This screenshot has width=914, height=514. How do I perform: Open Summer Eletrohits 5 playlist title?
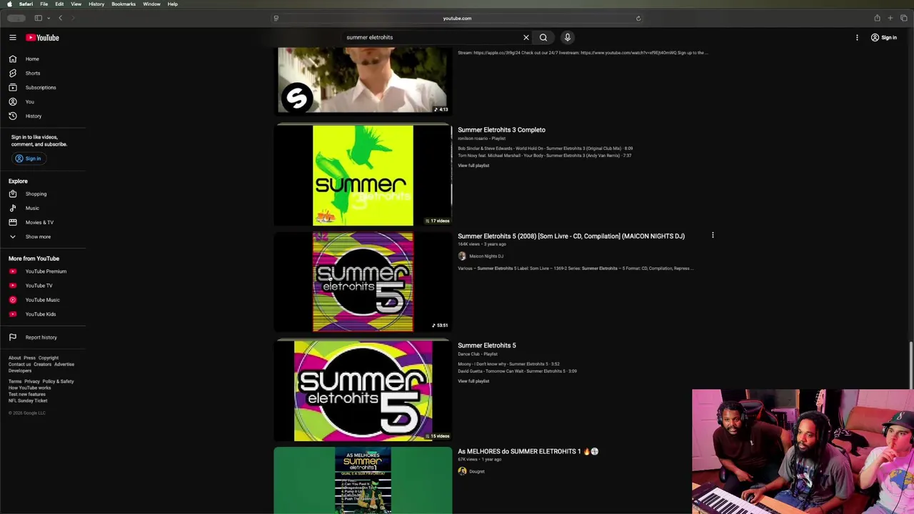click(x=487, y=346)
